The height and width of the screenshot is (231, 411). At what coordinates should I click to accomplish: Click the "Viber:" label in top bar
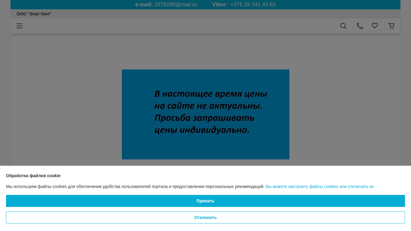click(219, 5)
